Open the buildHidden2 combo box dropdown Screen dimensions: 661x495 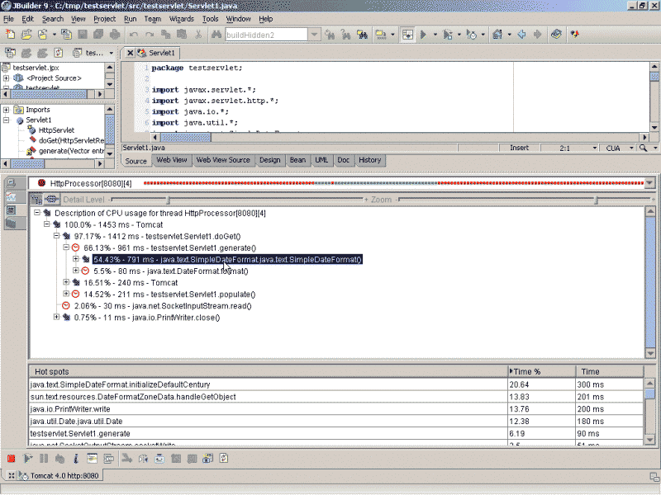coord(314,35)
